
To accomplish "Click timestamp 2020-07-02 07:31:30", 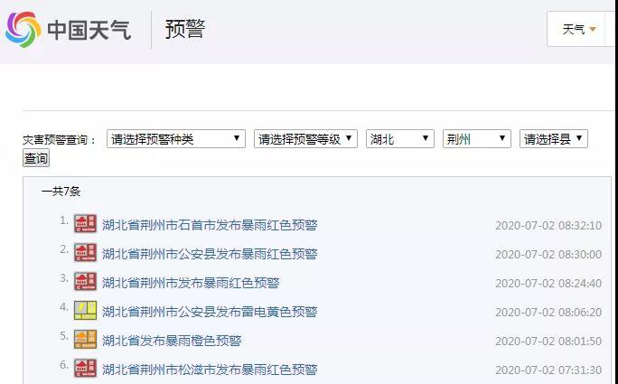I will [x=548, y=370].
